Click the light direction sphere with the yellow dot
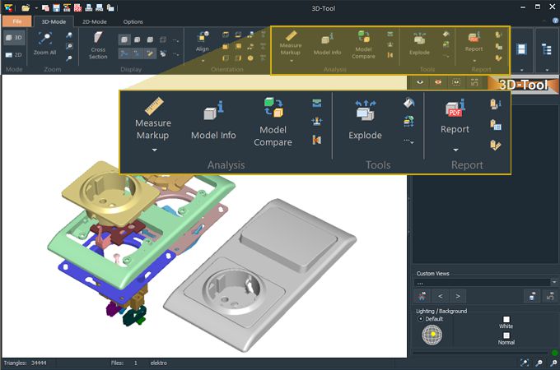 coord(432,335)
